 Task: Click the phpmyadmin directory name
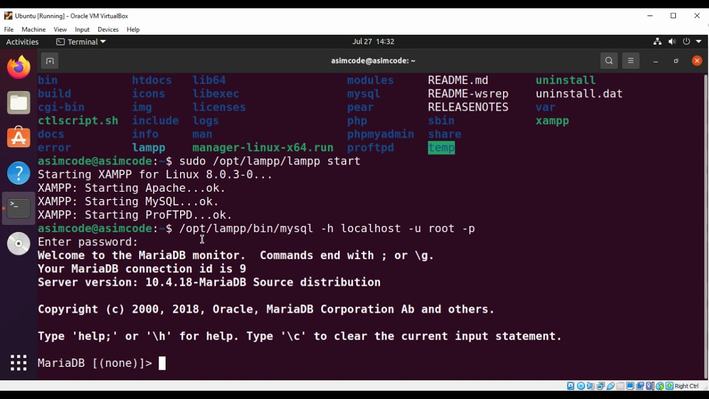[381, 134]
